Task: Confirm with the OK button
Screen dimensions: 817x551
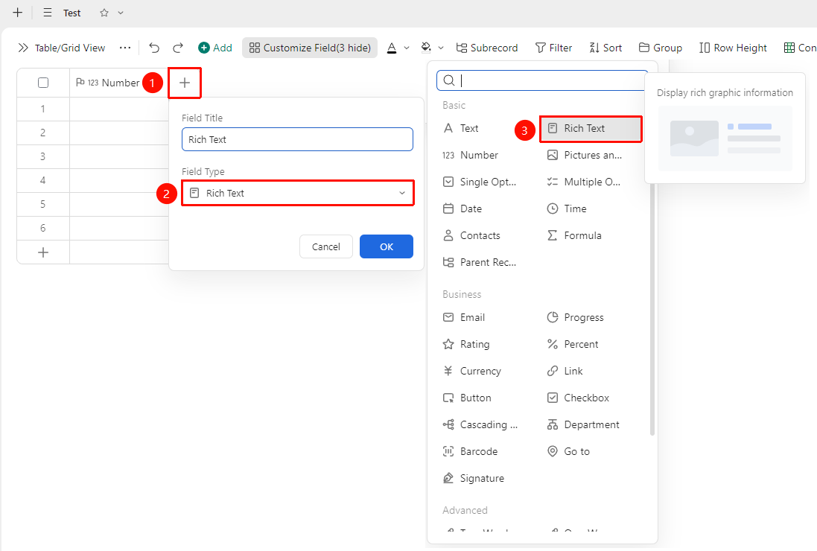Action: 387,247
